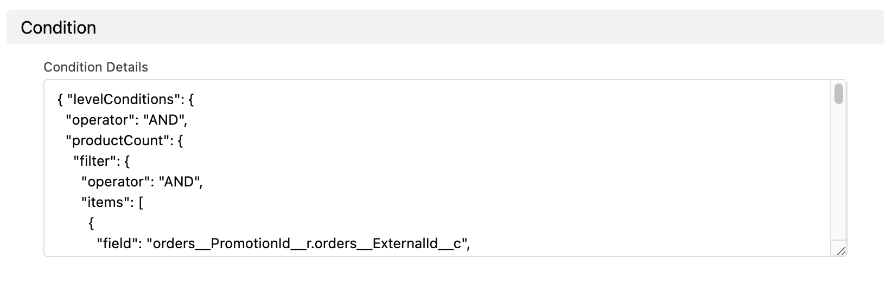Place cursor on "productCount" key
The width and height of the screenshot is (892, 284).
pyautogui.click(x=116, y=141)
